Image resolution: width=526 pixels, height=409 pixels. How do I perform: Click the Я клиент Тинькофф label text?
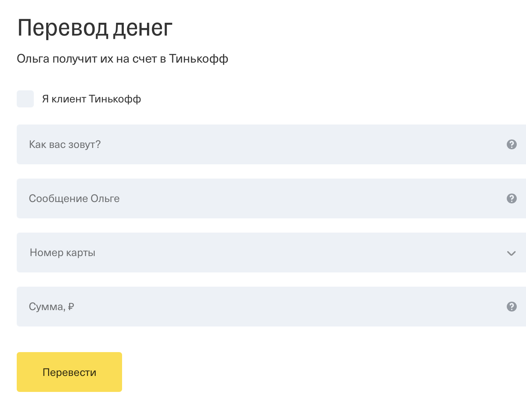point(91,99)
